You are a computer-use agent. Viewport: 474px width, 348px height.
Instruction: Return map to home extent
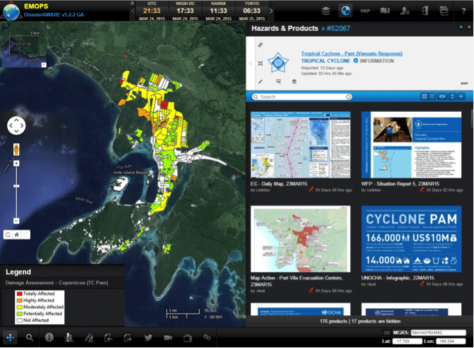tap(17, 234)
